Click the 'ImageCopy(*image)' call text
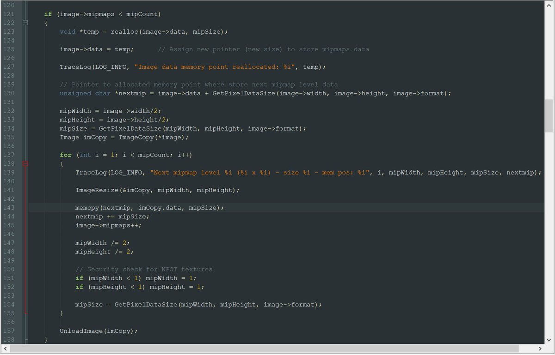Screen dimensions: 555x355 pyautogui.click(x=152, y=137)
